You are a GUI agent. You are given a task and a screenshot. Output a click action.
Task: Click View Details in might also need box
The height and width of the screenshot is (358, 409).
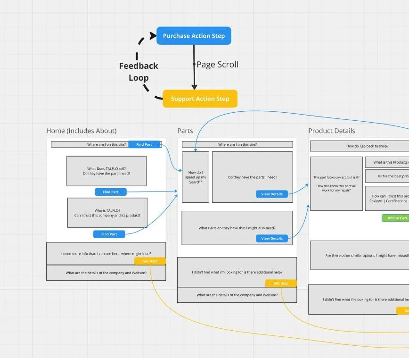[272, 238]
